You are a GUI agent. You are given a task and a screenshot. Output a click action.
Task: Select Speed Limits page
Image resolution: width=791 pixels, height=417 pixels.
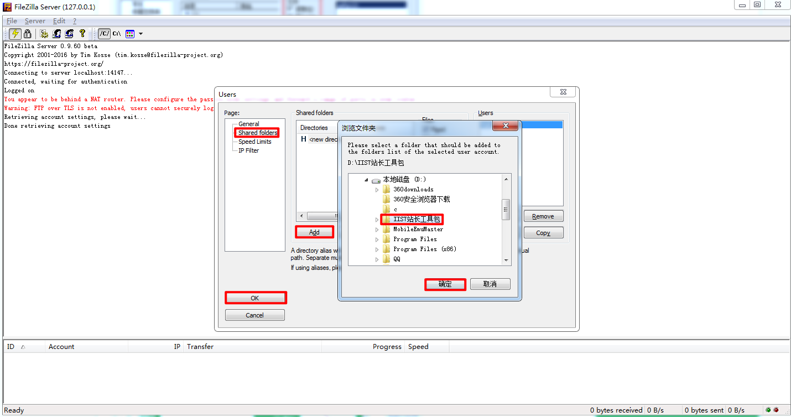click(255, 142)
